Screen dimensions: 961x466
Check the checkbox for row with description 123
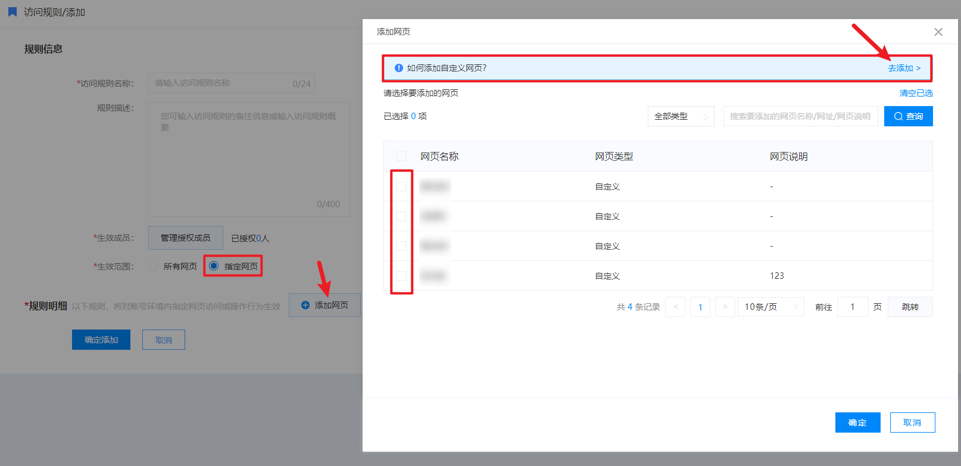point(401,276)
